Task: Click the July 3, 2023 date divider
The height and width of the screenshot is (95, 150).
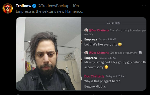Action: coord(114,23)
